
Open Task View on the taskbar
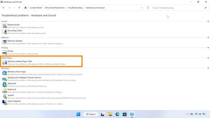(x=103, y=114)
